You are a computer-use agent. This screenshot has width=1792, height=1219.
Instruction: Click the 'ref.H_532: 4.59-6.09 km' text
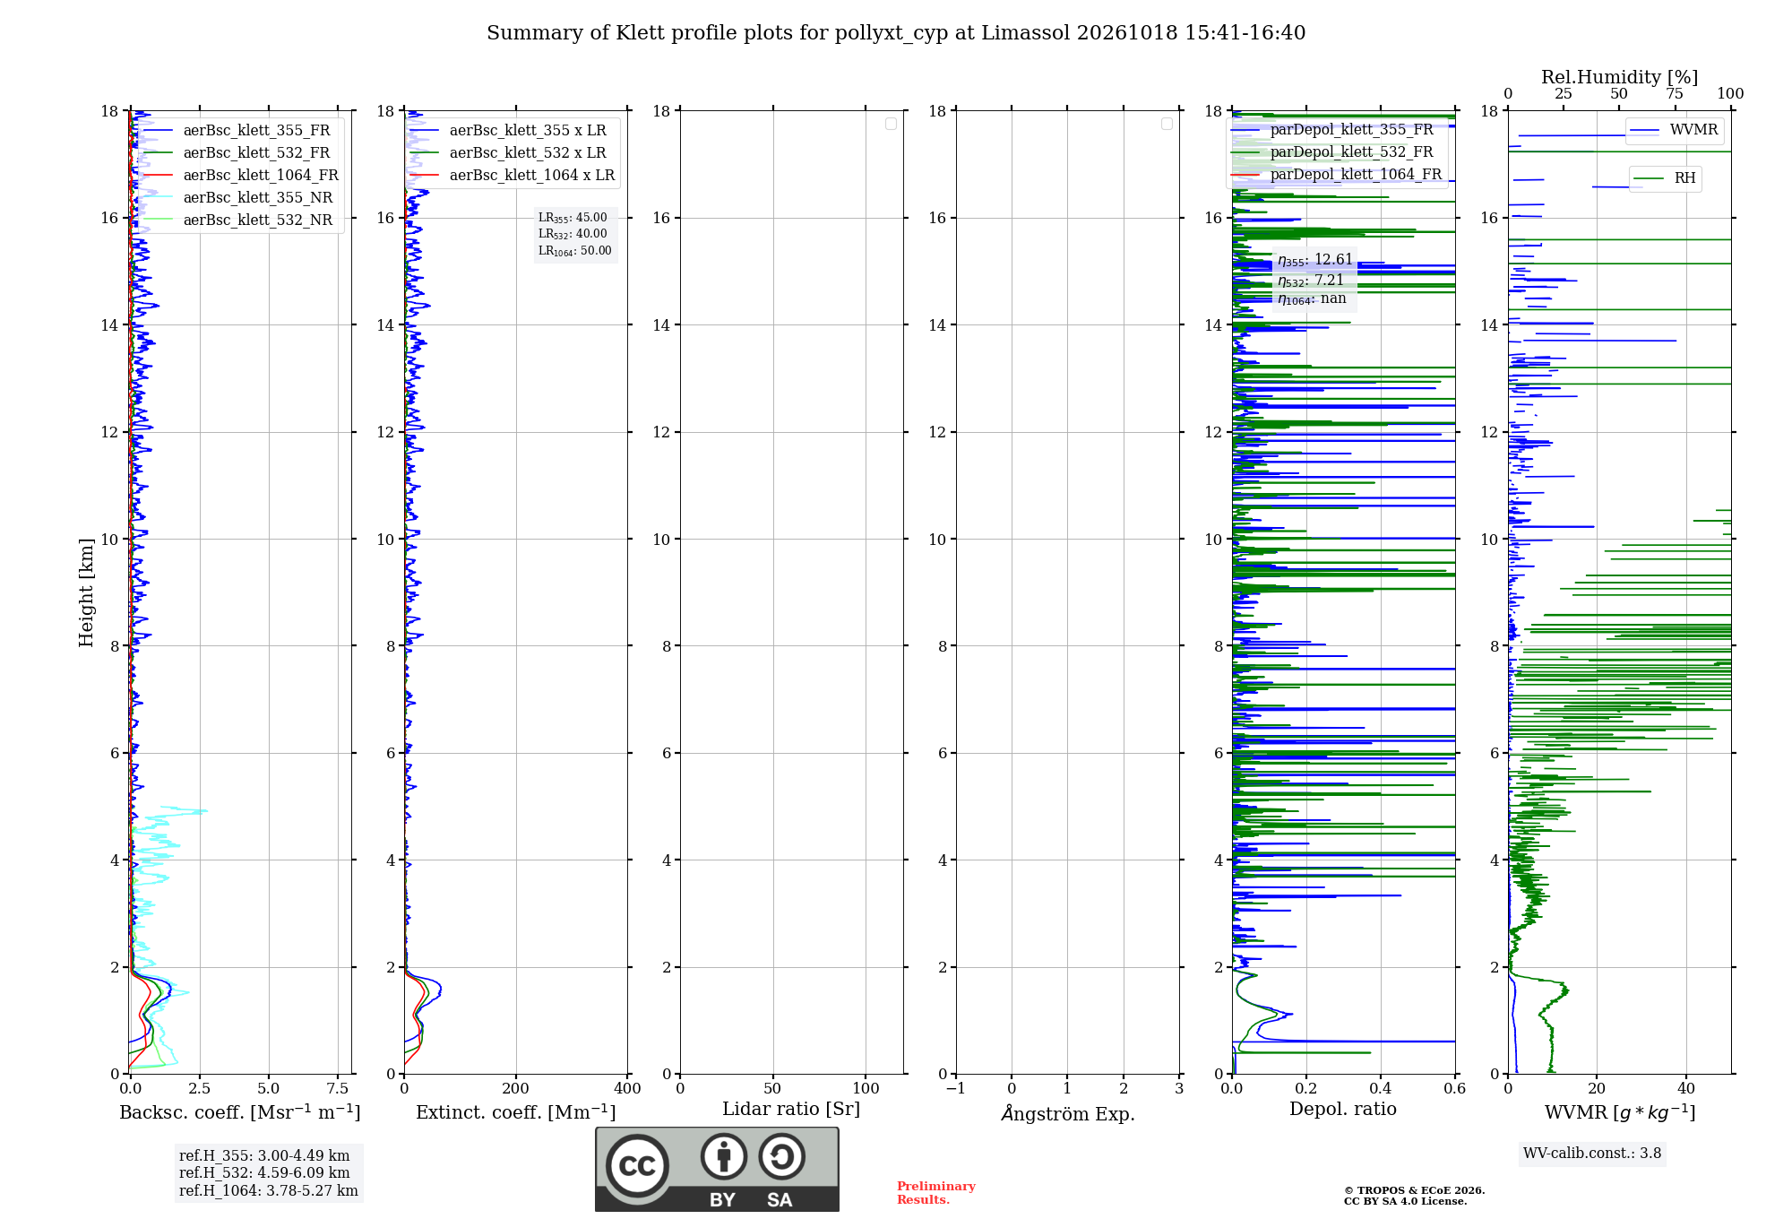(x=264, y=1173)
